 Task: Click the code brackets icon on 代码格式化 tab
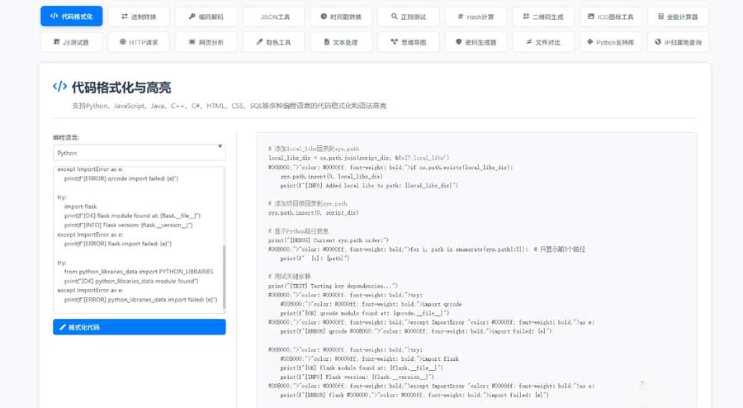[54, 17]
